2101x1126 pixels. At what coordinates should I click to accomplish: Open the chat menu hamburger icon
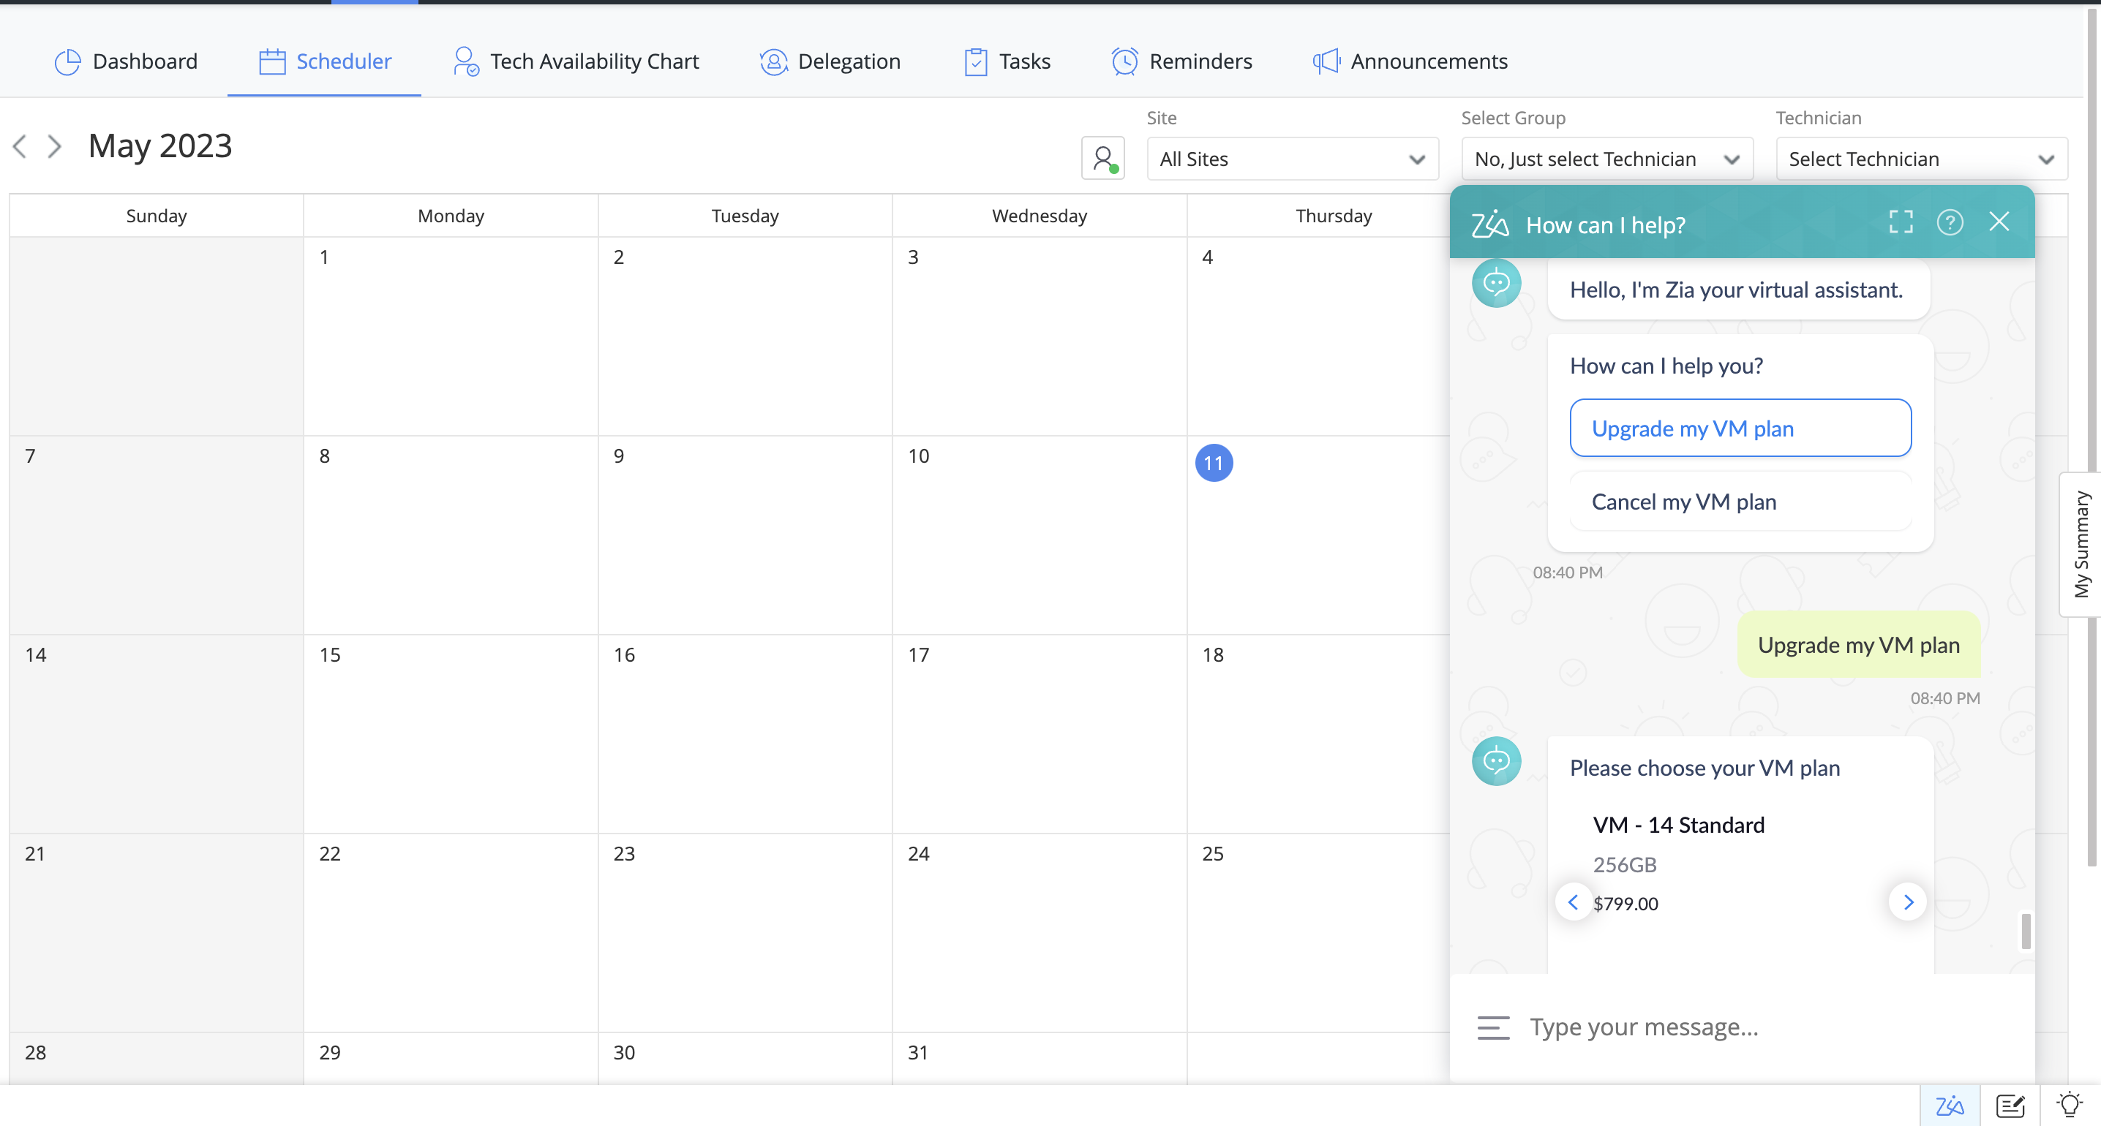1492,1027
